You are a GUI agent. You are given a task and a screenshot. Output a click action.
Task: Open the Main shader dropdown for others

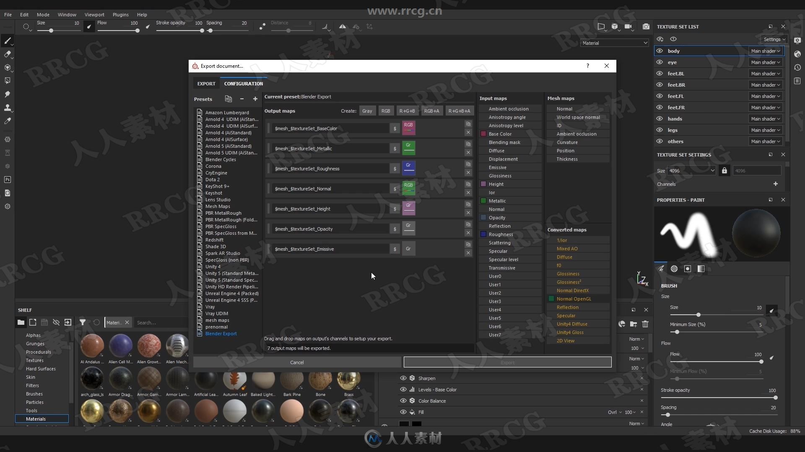(x=766, y=141)
